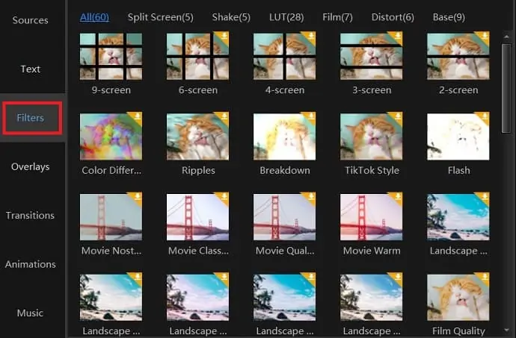Pick the Movie Qual... thumbnail
This screenshot has height=338, width=516.
point(284,217)
